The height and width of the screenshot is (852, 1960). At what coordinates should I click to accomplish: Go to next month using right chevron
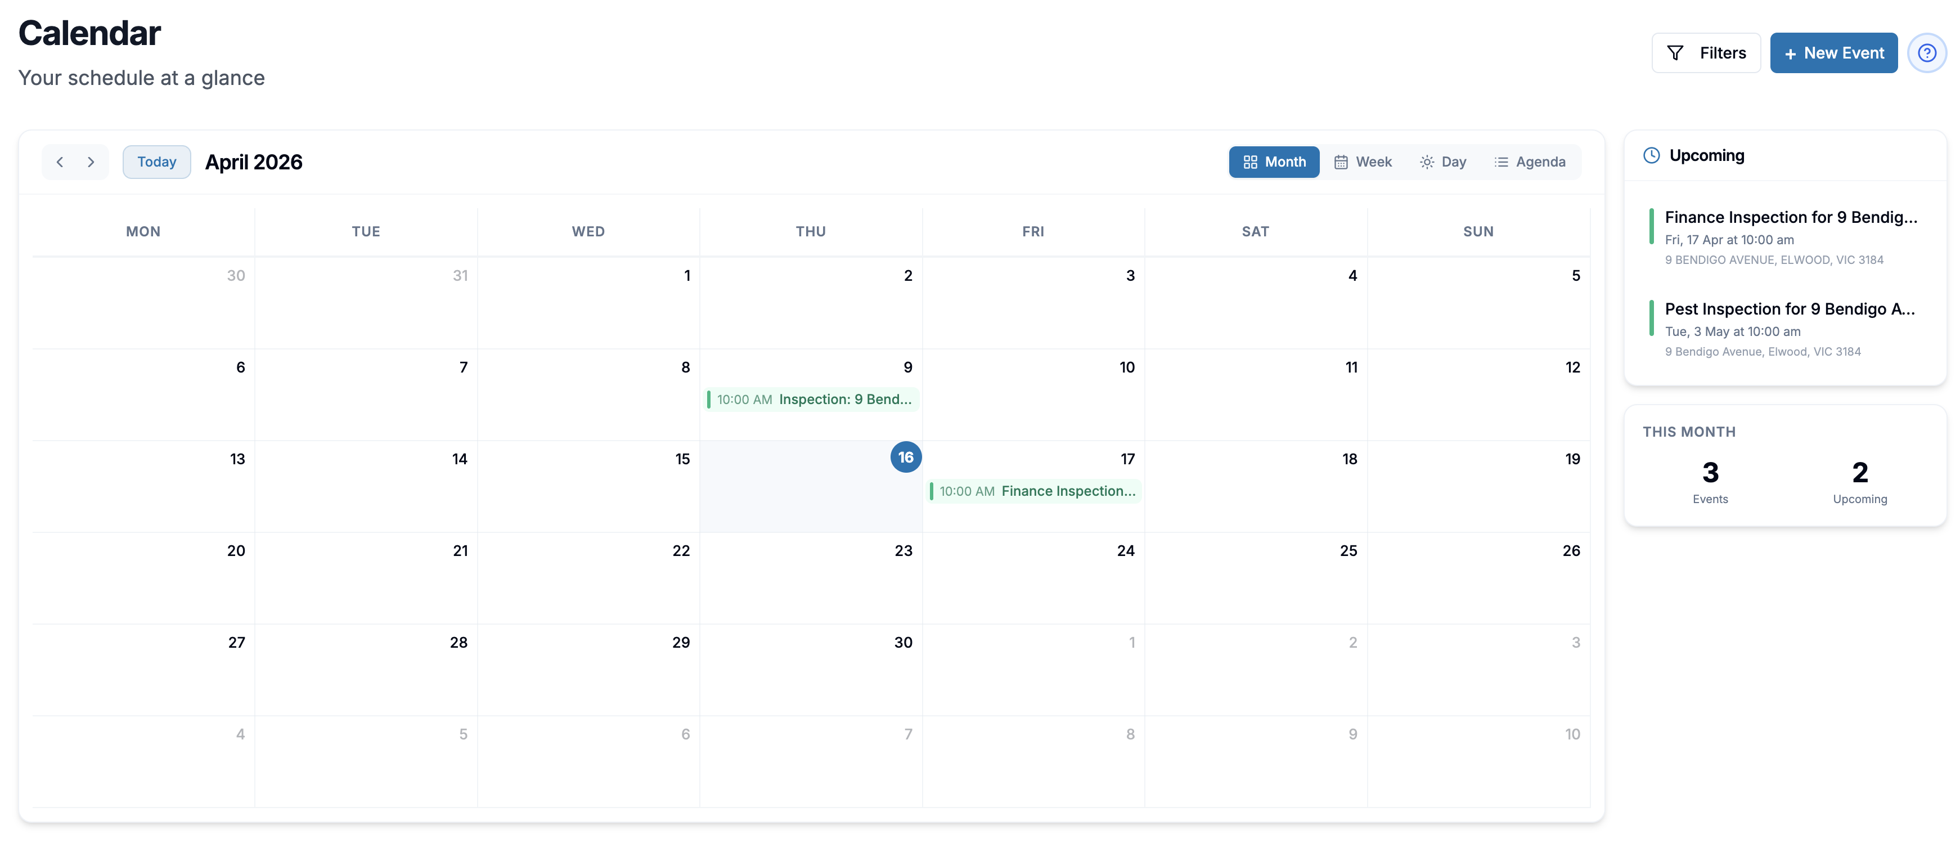[91, 162]
